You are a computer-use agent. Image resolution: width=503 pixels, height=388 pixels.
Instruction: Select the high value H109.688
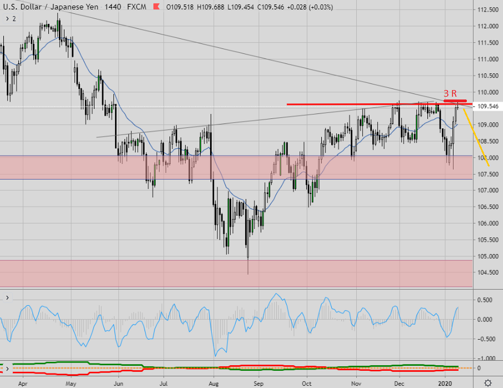tap(211, 7)
